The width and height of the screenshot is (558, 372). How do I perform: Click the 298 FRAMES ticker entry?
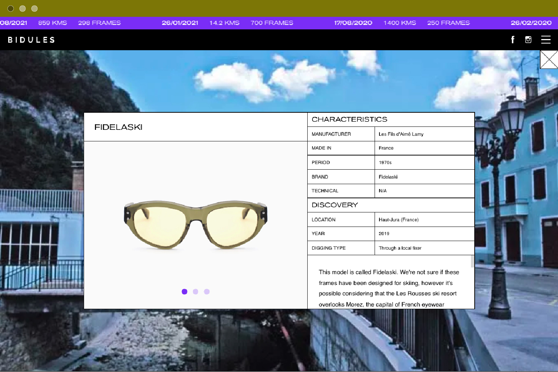click(99, 23)
